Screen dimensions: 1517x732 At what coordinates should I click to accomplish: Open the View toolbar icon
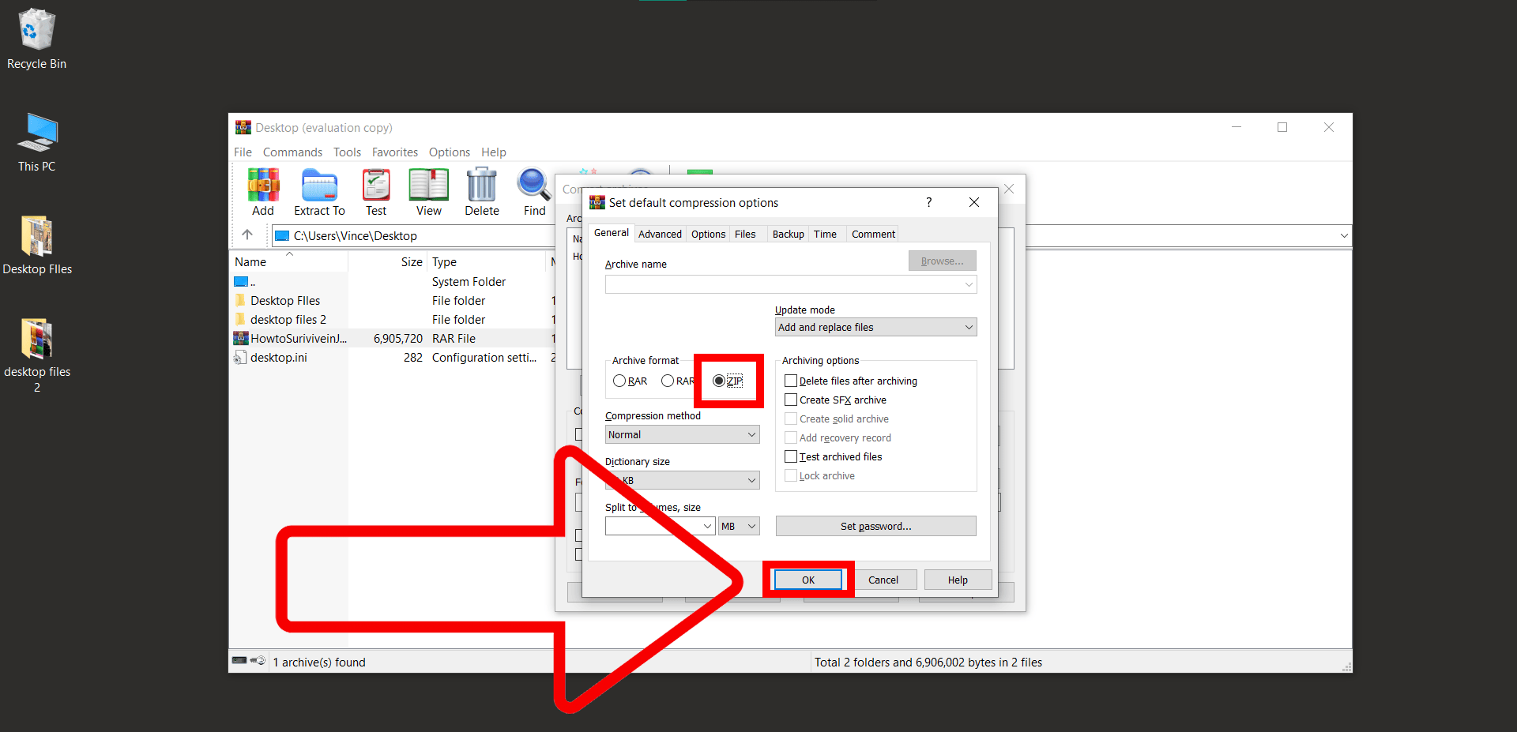coord(428,192)
